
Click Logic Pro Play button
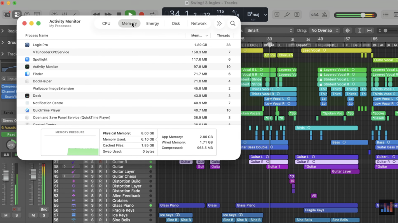[x=130, y=14]
